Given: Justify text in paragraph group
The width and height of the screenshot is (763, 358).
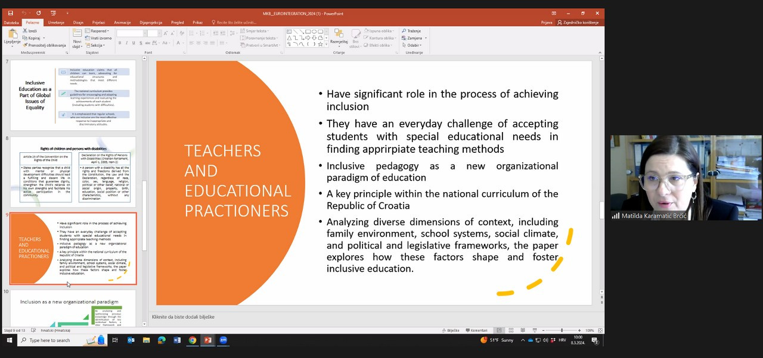Looking at the screenshot, I should 213,43.
